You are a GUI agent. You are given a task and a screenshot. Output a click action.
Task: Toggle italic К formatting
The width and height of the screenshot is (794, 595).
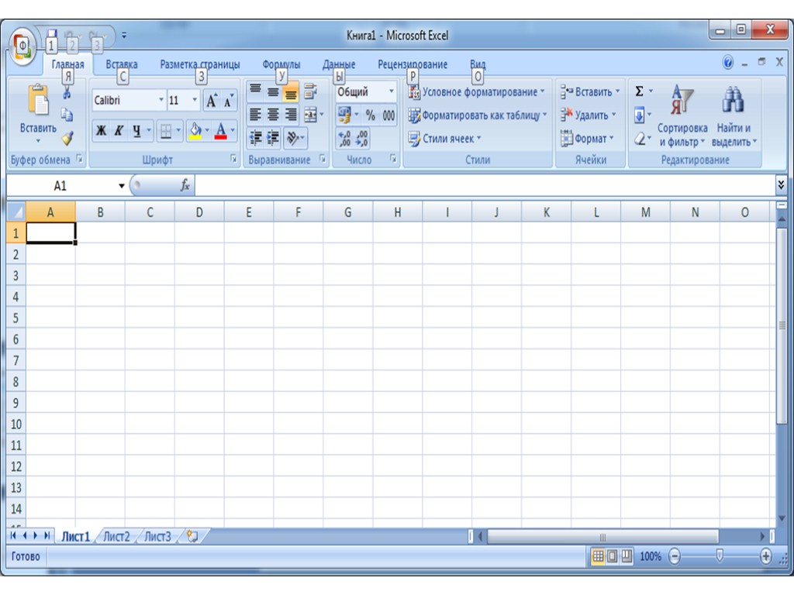pos(119,130)
